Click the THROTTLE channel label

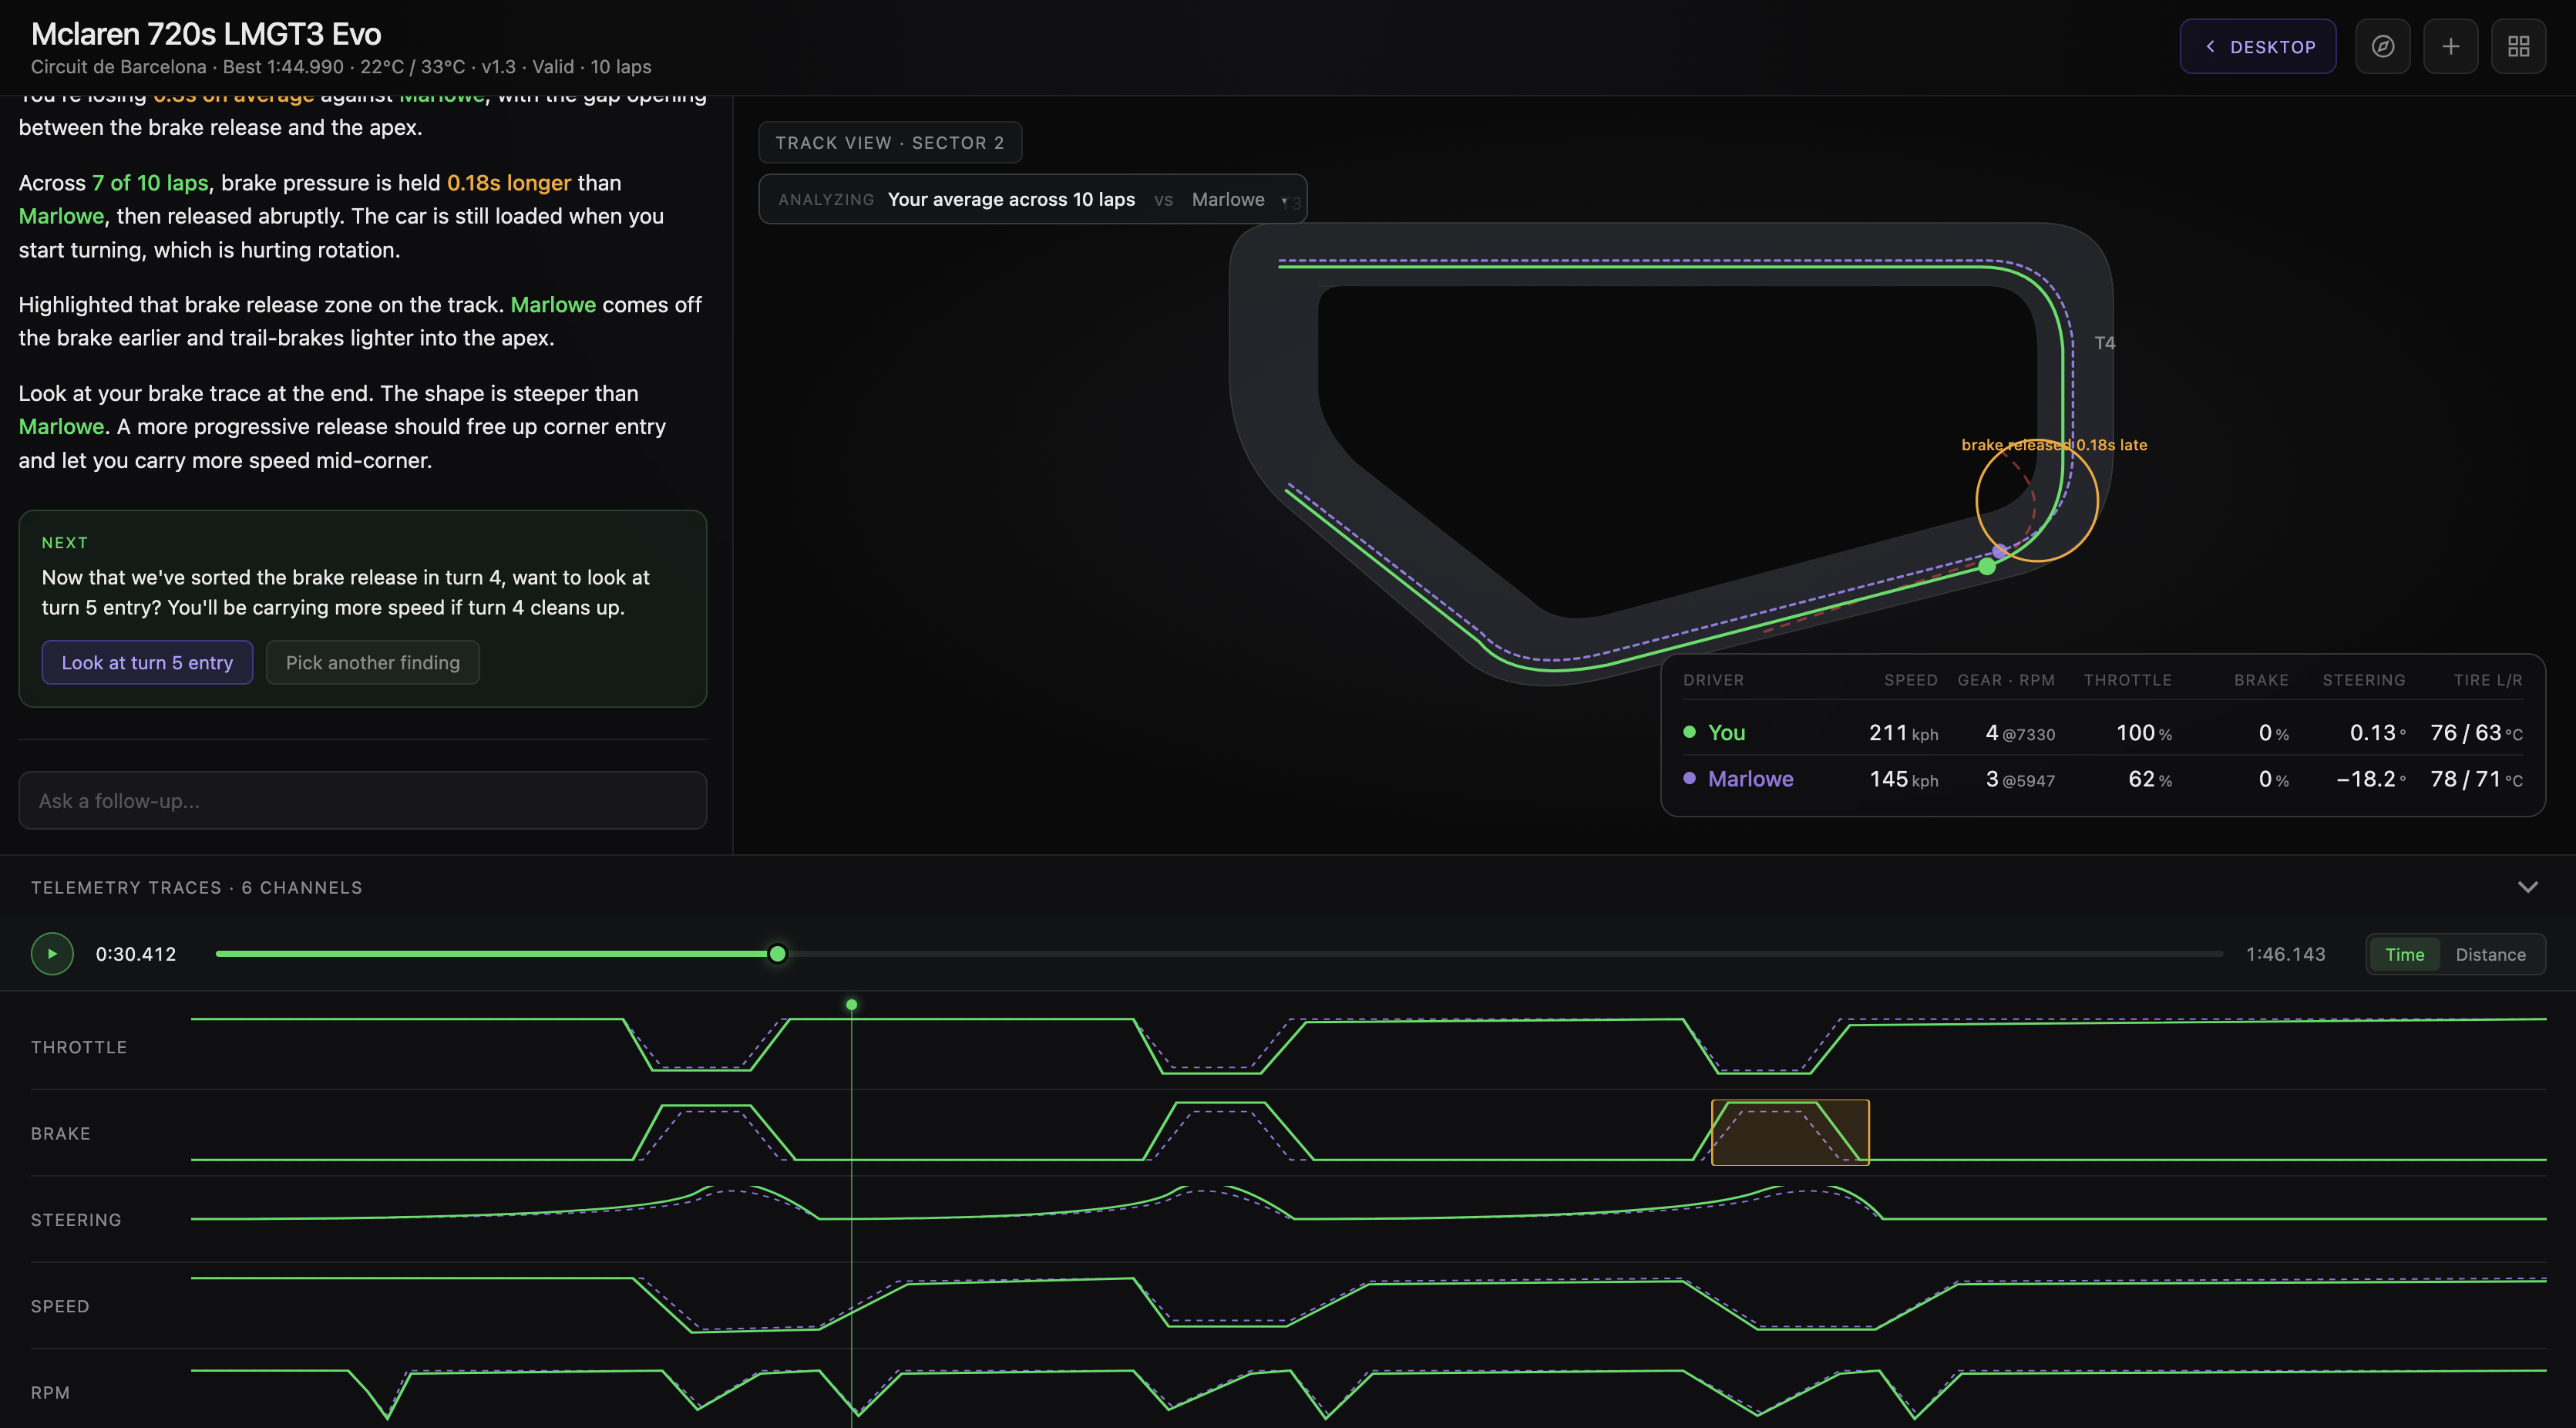pyautogui.click(x=79, y=1047)
